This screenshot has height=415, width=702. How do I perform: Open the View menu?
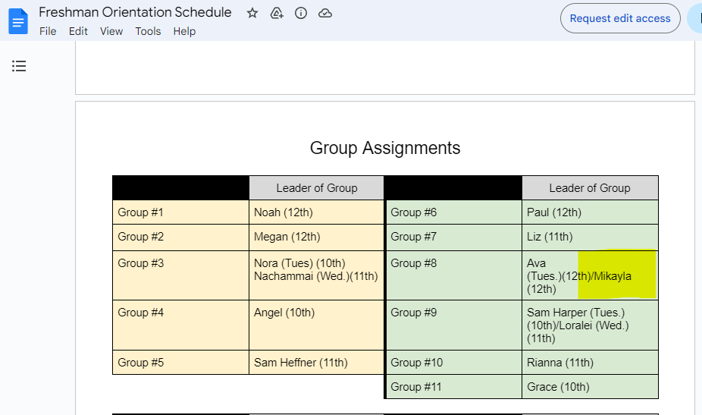tap(111, 31)
